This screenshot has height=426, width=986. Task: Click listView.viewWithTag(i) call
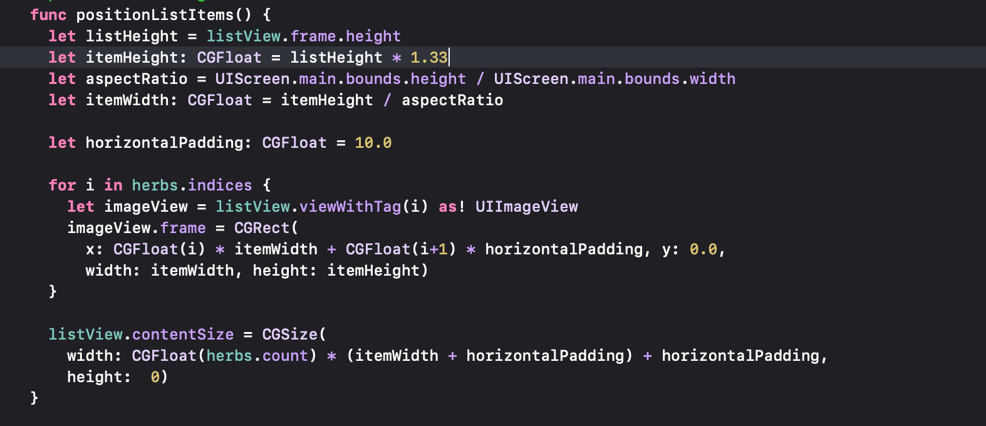[x=322, y=207]
